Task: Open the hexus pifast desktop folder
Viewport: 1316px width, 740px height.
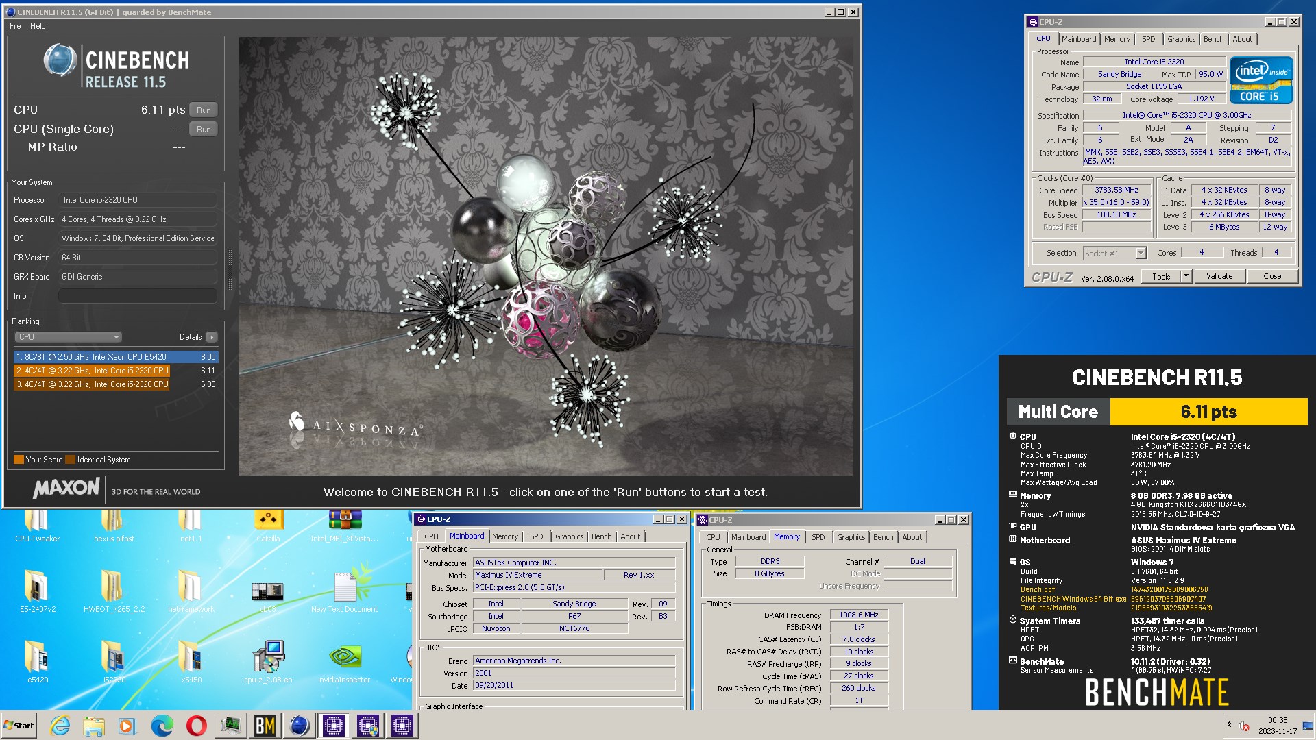Action: pyautogui.click(x=114, y=526)
